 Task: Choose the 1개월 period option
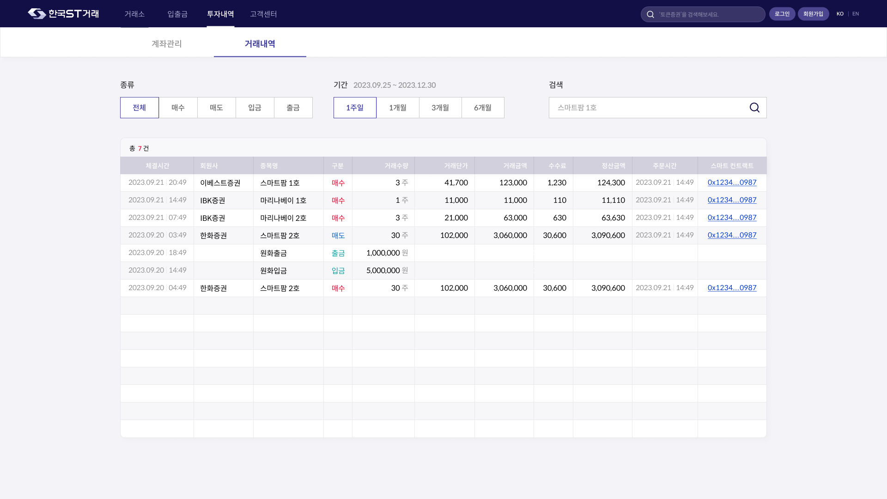(x=397, y=108)
